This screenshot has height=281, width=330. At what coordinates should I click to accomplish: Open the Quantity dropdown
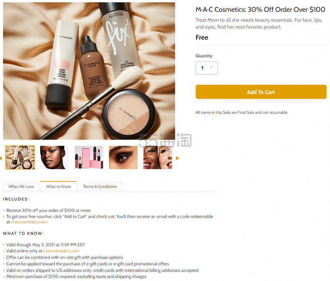207,68
